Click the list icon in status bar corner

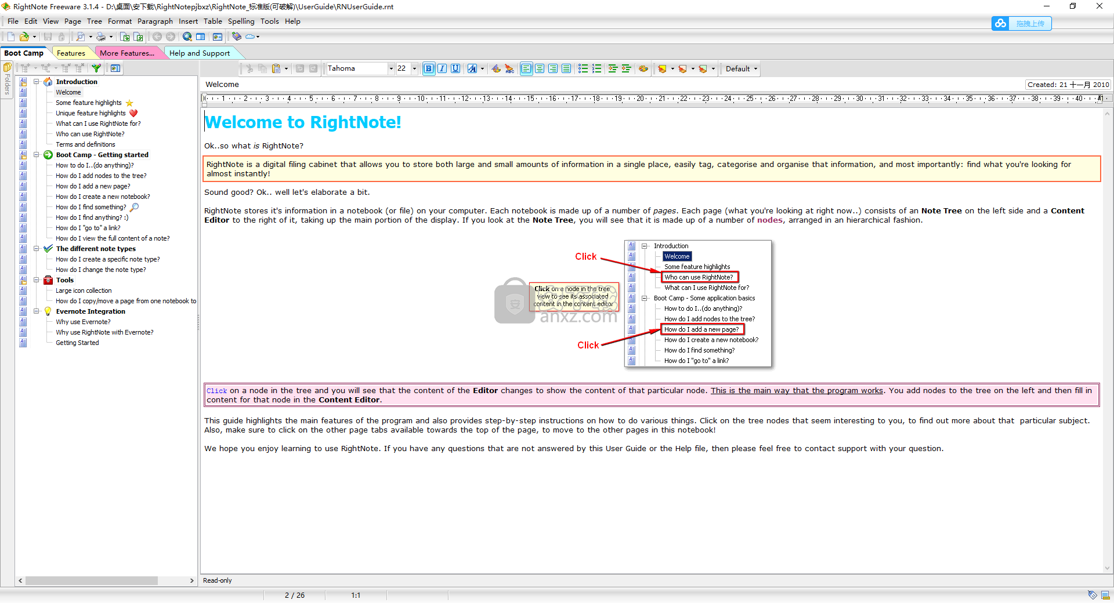pyautogui.click(x=1105, y=595)
